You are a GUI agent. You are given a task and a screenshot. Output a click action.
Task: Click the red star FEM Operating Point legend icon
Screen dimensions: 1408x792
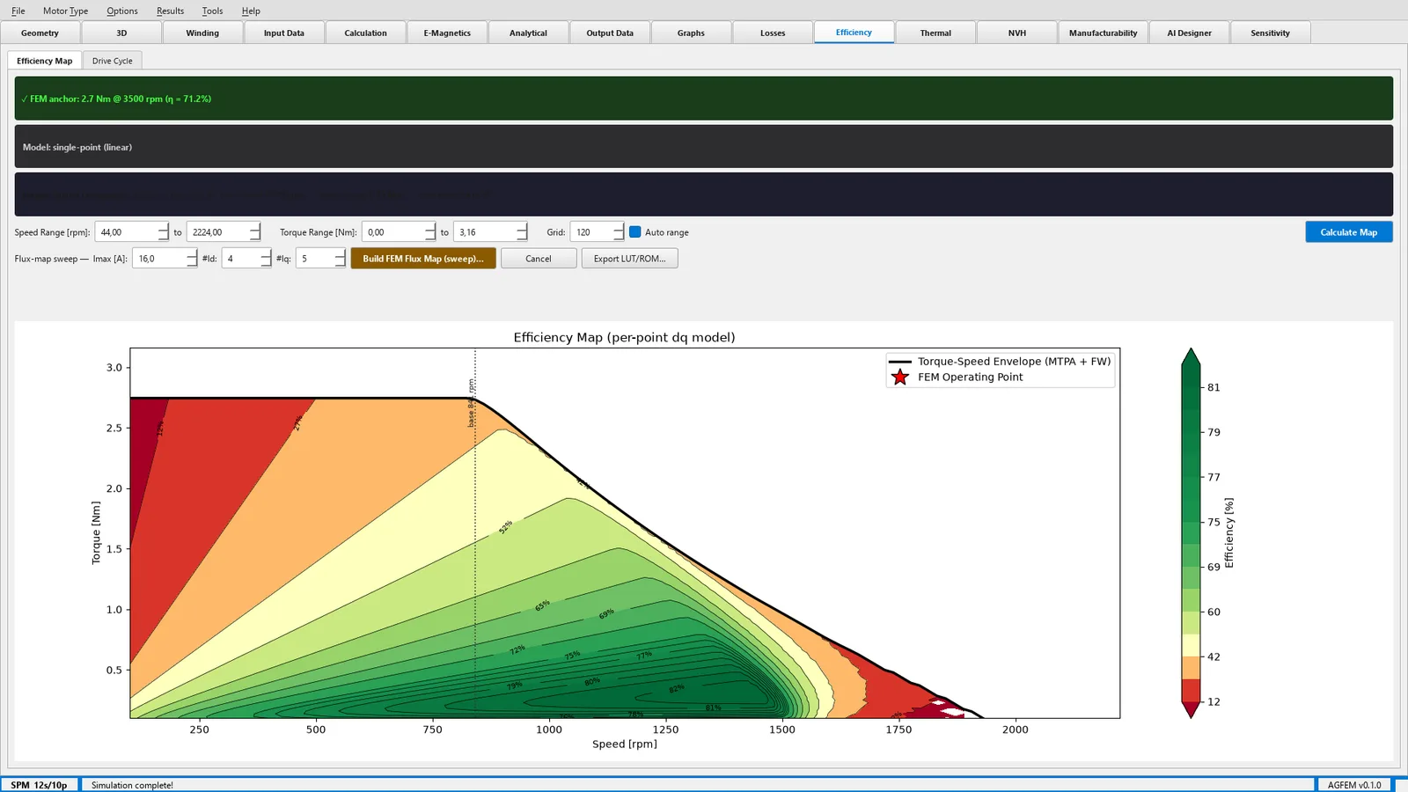[x=899, y=378]
